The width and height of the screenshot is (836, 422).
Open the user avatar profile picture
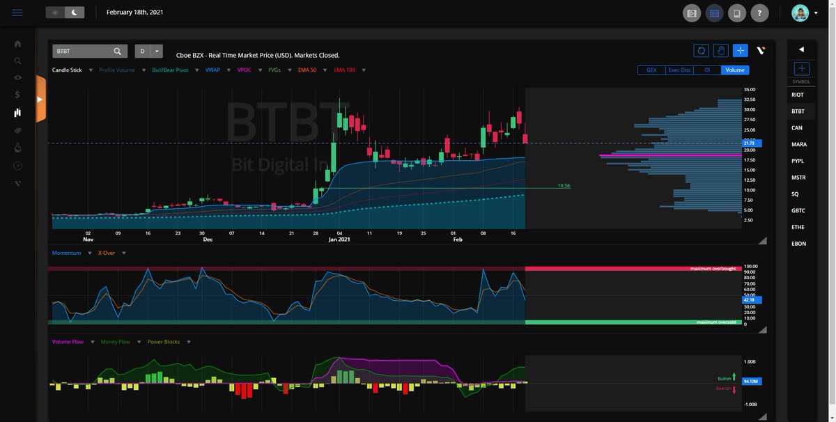tap(800, 13)
